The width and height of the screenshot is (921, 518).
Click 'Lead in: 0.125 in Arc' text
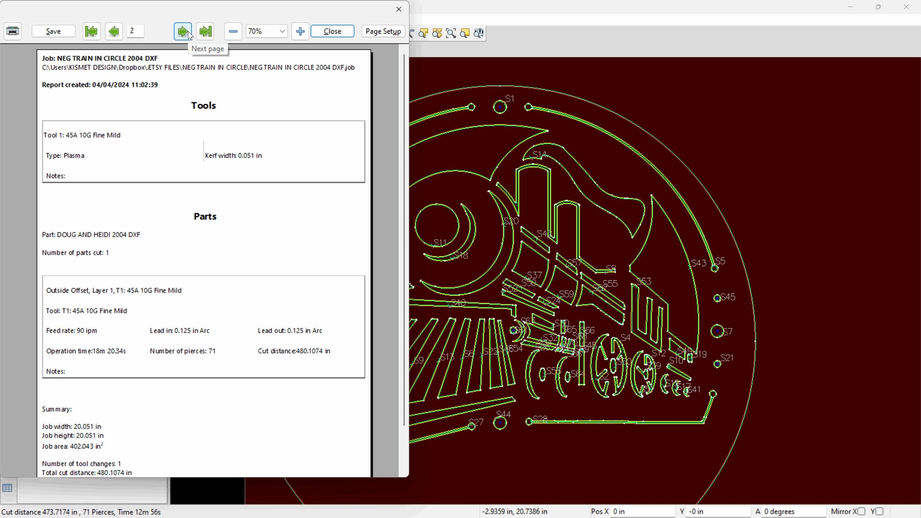pos(179,331)
